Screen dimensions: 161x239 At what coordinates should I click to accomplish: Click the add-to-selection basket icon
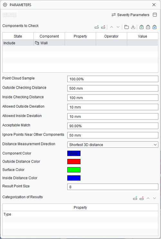141,27
